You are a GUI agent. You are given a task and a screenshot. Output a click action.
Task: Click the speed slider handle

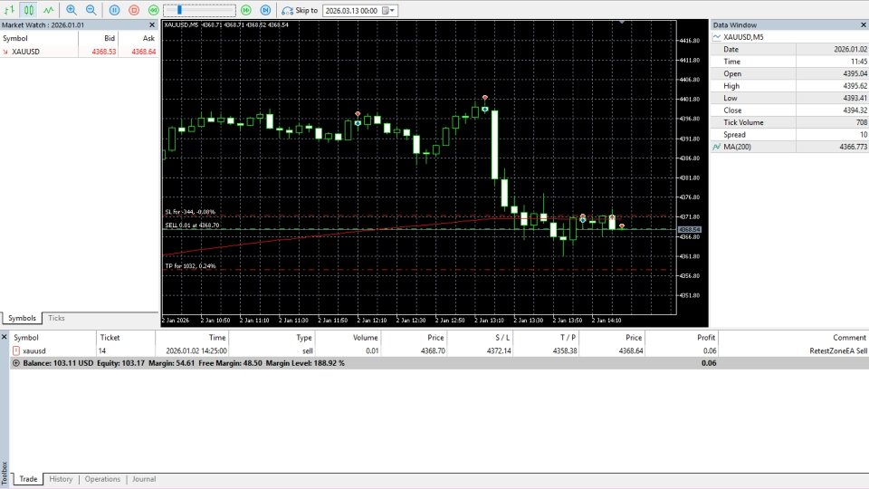(x=179, y=10)
